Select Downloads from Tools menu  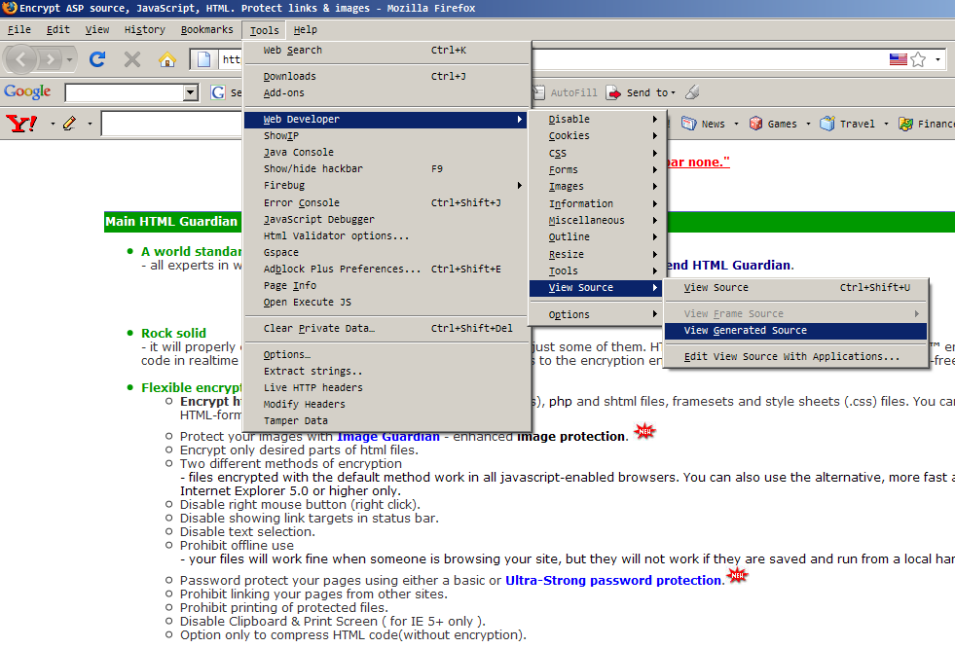coord(386,76)
